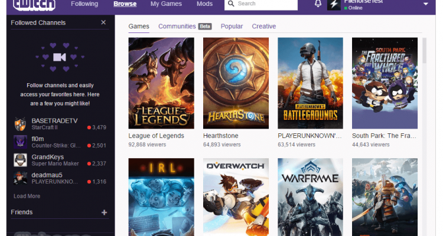Click the StarCraft II game label
This screenshot has width=443, height=236.
coord(45,127)
